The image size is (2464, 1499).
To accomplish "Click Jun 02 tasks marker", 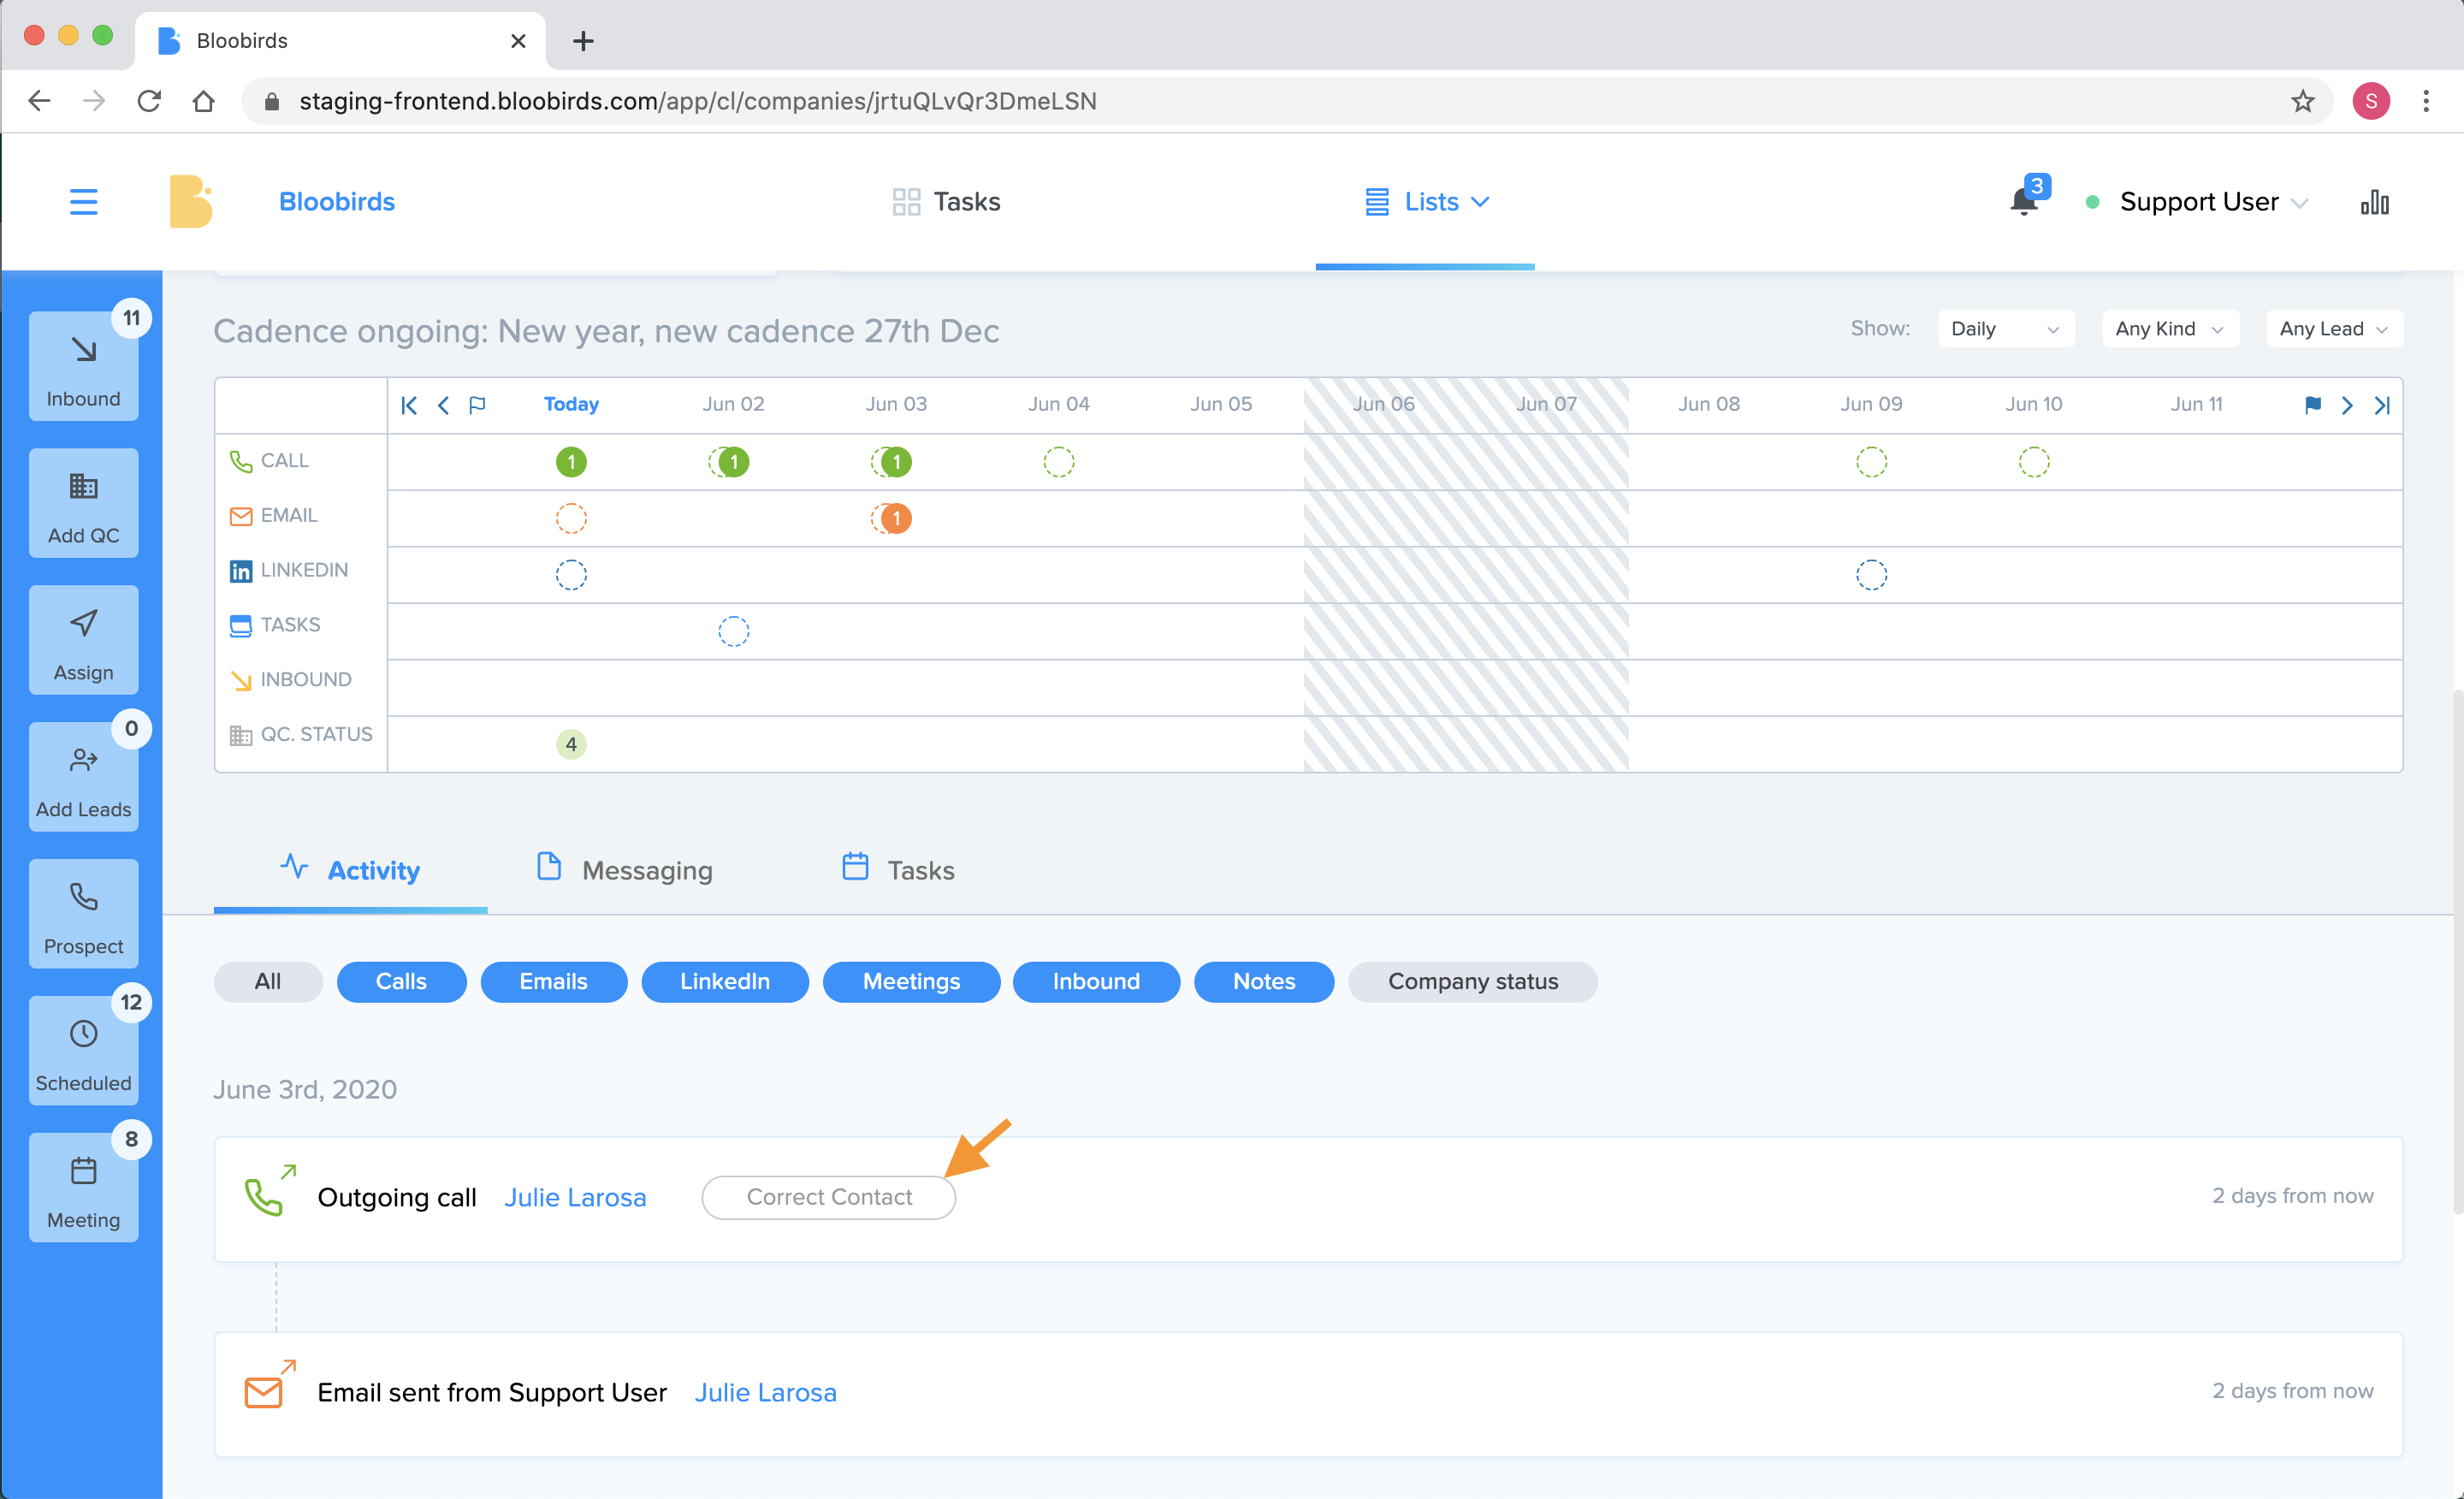I will click(734, 631).
